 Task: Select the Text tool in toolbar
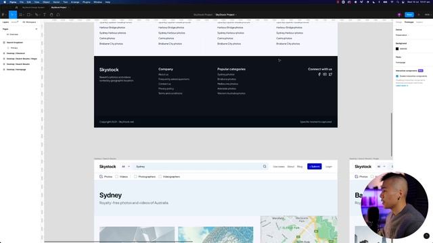[x=45, y=15]
